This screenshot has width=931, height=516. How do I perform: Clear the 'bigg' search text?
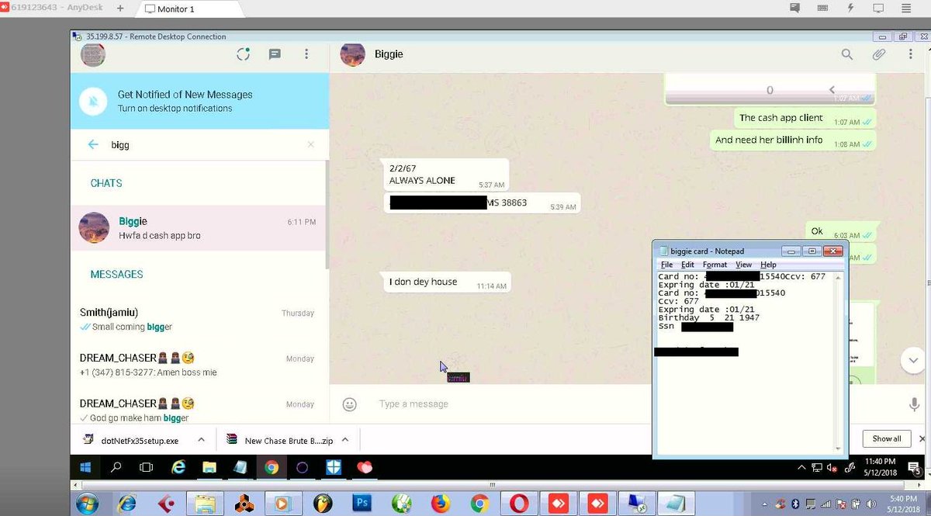point(310,144)
